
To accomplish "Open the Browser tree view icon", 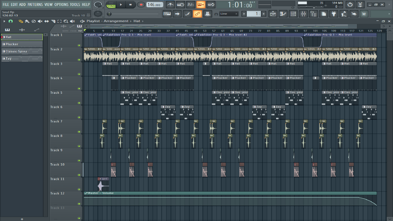I will [x=313, y=14].
